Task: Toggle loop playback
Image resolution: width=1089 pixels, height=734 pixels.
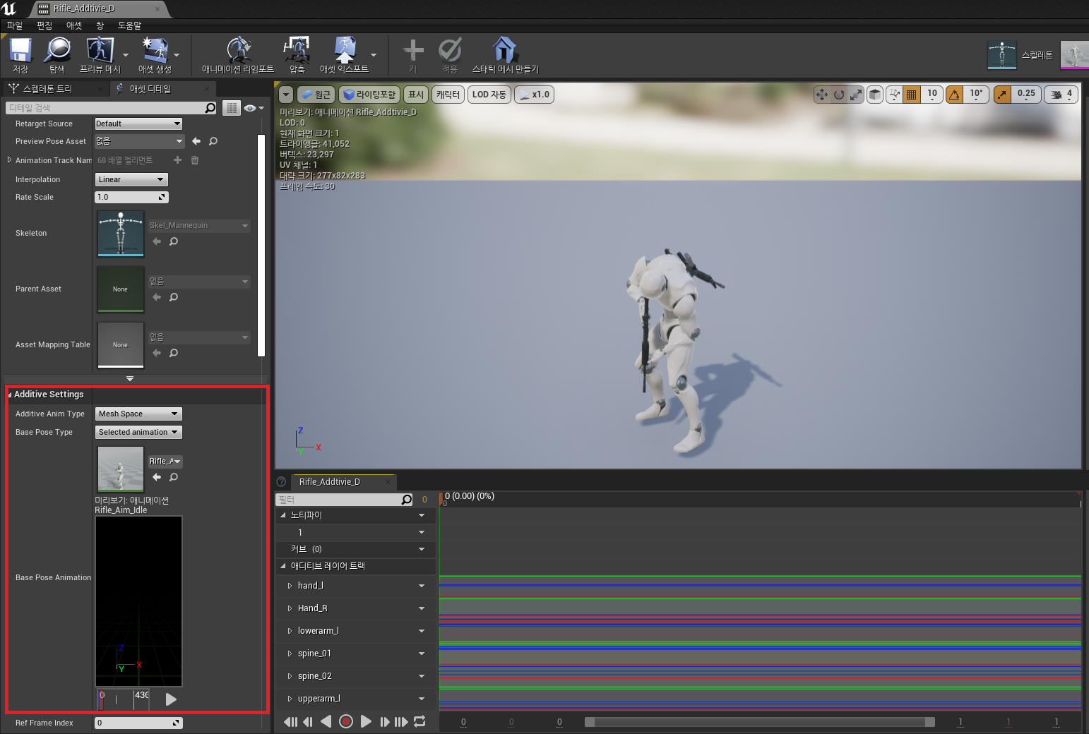Action: (419, 721)
